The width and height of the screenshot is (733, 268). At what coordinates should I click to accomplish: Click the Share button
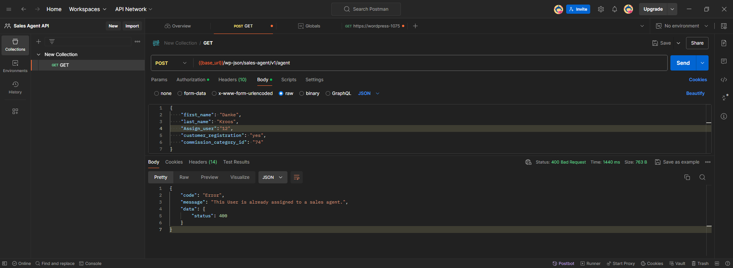click(x=697, y=43)
